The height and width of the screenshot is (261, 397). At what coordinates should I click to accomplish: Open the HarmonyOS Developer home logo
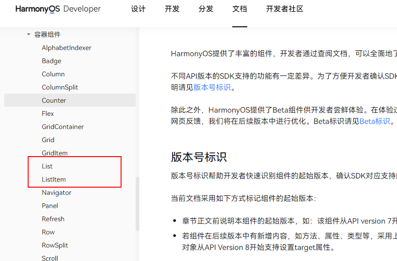tap(58, 9)
